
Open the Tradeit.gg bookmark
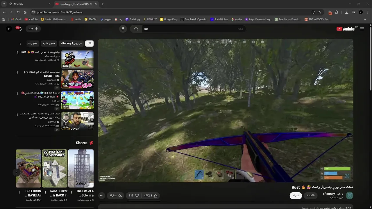coord(133,19)
